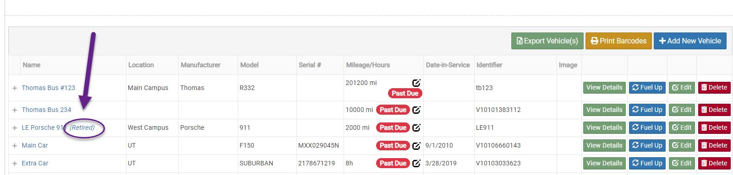Sort table by Name column header

(32, 65)
